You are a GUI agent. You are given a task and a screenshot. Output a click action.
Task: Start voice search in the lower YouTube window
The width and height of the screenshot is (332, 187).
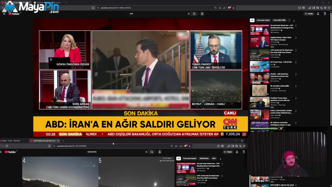tap(160, 152)
